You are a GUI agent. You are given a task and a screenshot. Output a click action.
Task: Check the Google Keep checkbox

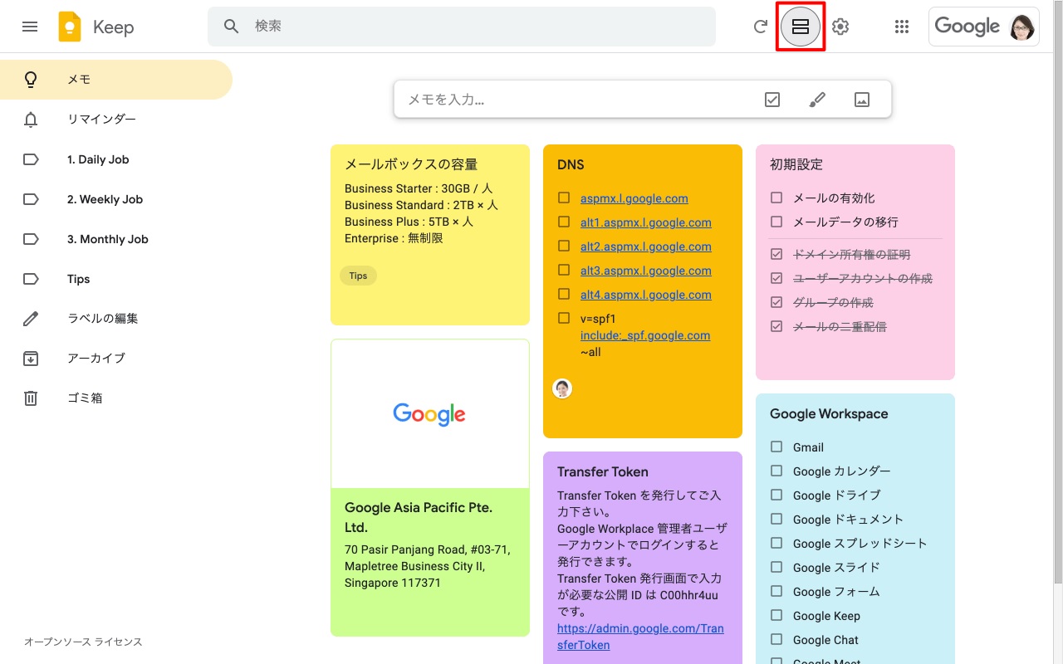pos(776,616)
